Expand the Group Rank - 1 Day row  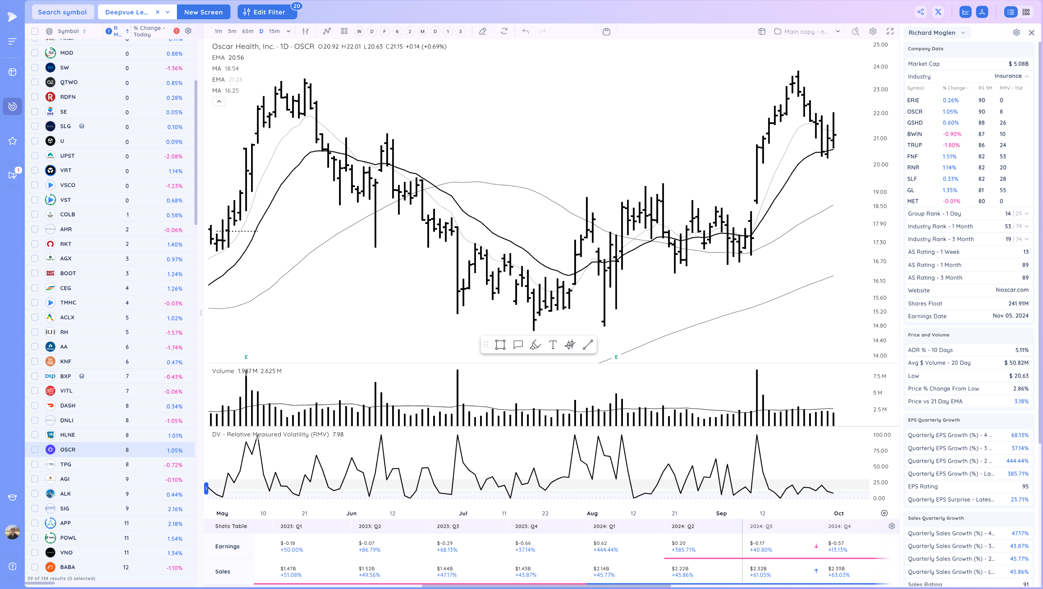coord(1027,214)
